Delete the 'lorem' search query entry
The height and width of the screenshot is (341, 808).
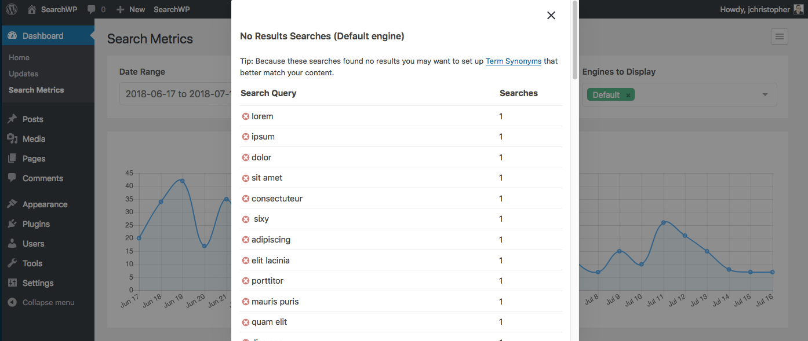(245, 116)
